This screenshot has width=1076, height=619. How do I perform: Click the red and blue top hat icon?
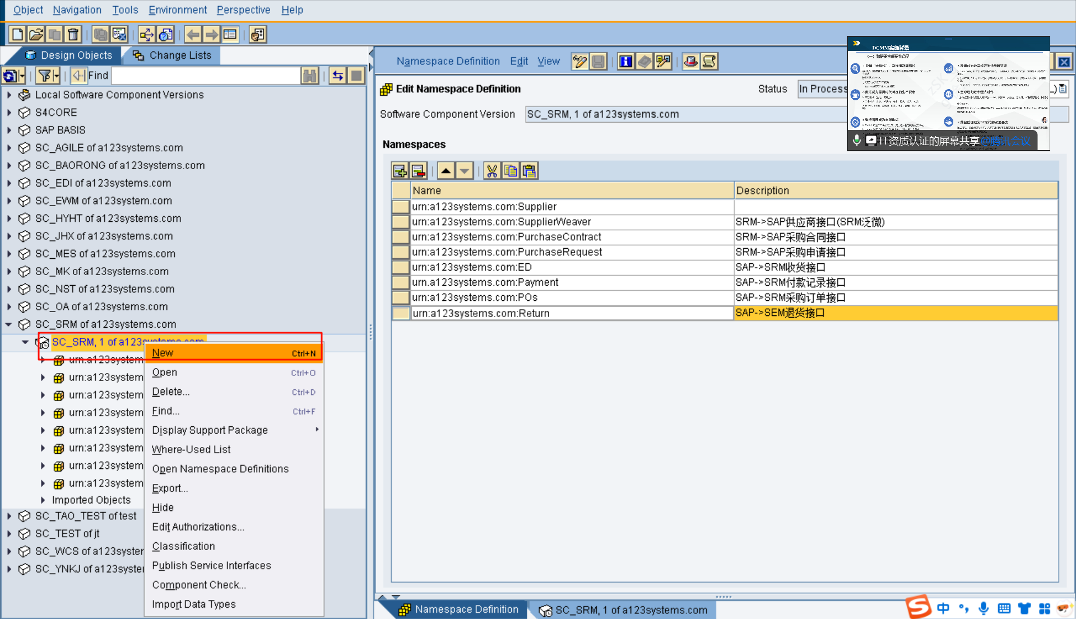pos(690,62)
